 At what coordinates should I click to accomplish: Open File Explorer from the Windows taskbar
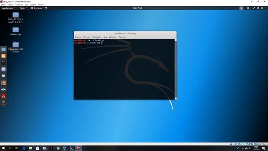(31, 148)
